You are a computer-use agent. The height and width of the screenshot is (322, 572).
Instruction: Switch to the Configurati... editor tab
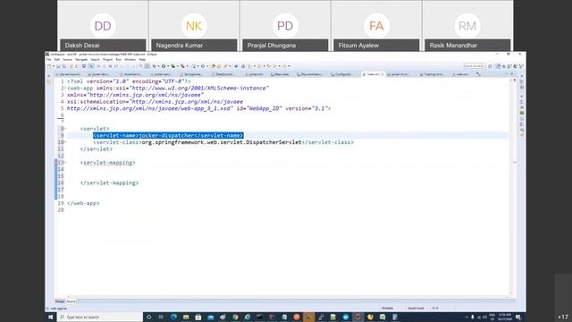click(x=341, y=74)
